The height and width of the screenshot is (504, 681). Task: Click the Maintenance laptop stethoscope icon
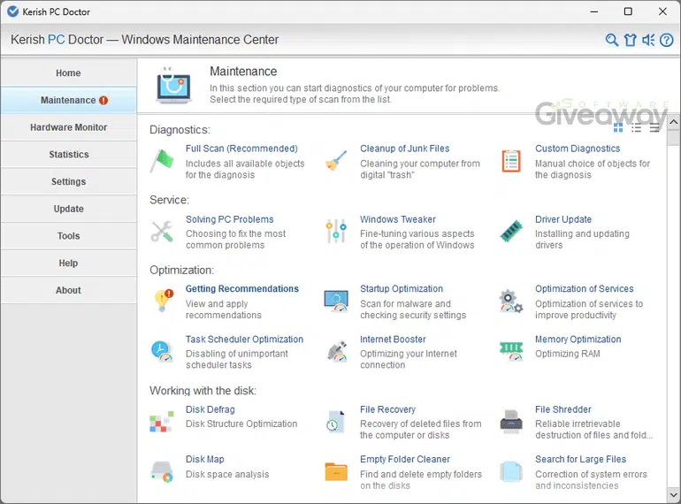(173, 85)
